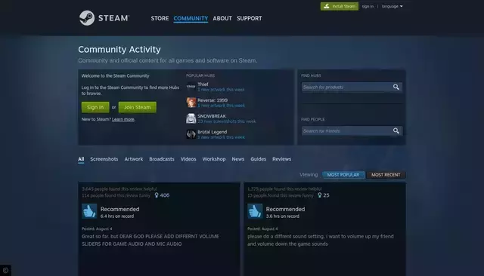Click the top sign in link
Screen dimensions: 484x276
pyautogui.click(x=368, y=6)
